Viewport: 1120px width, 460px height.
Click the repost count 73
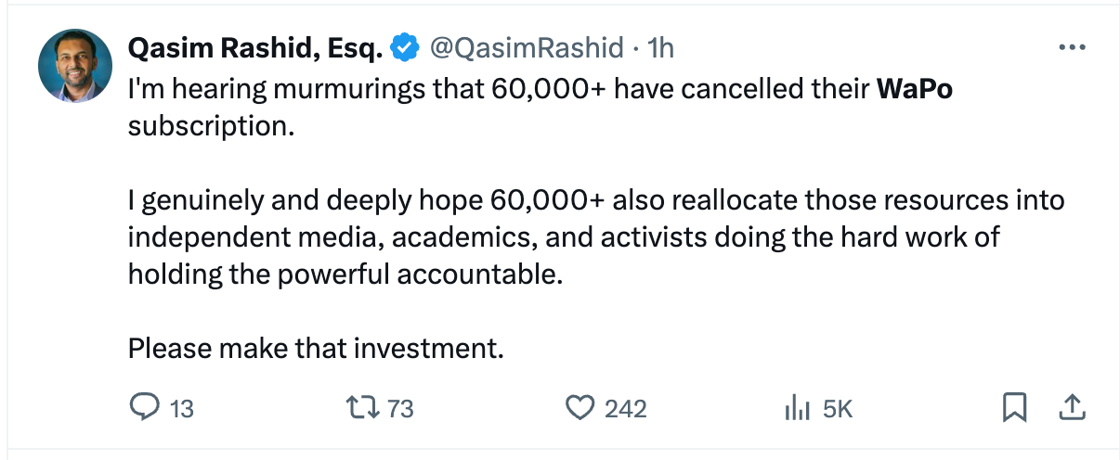[400, 408]
